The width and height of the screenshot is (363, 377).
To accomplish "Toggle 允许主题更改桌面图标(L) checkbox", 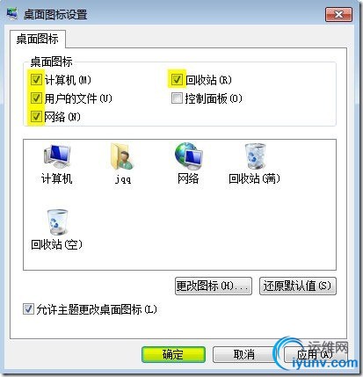I will coord(28,309).
